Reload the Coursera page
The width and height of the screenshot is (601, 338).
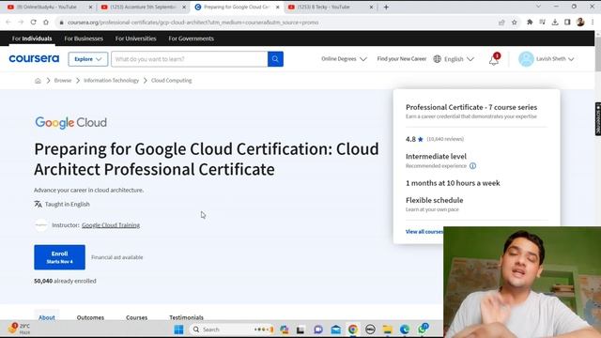coord(34,23)
